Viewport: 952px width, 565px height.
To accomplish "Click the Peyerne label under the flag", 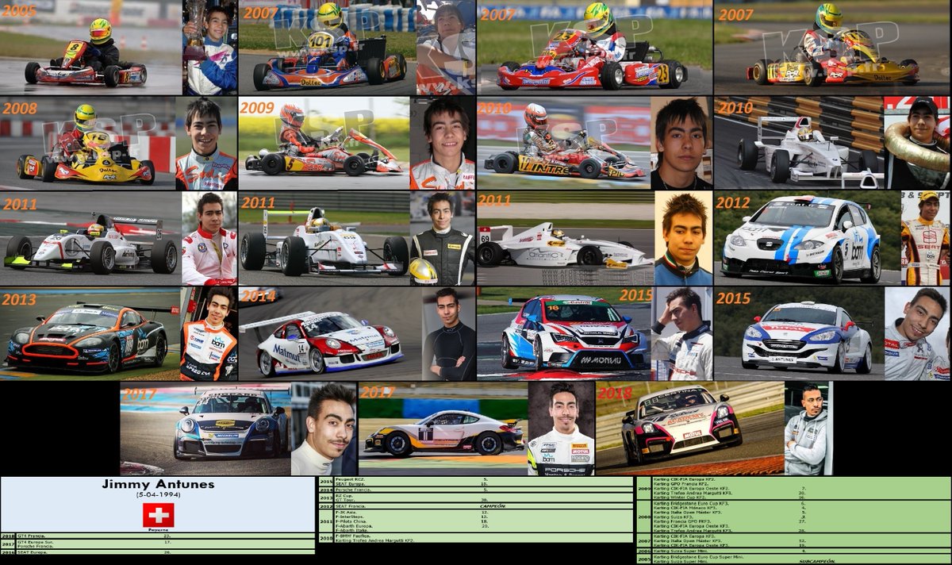I will pyautogui.click(x=158, y=528).
